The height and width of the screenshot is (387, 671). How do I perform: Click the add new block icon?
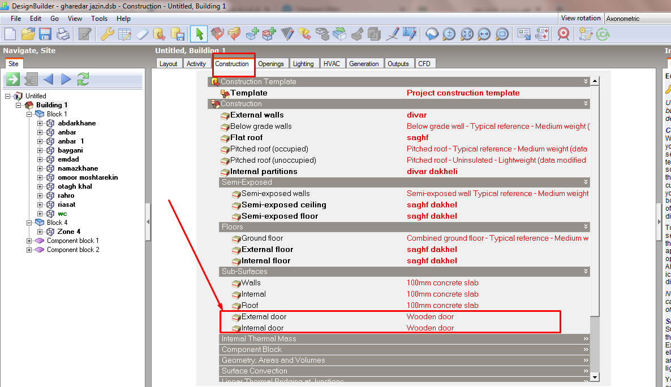pyautogui.click(x=252, y=34)
